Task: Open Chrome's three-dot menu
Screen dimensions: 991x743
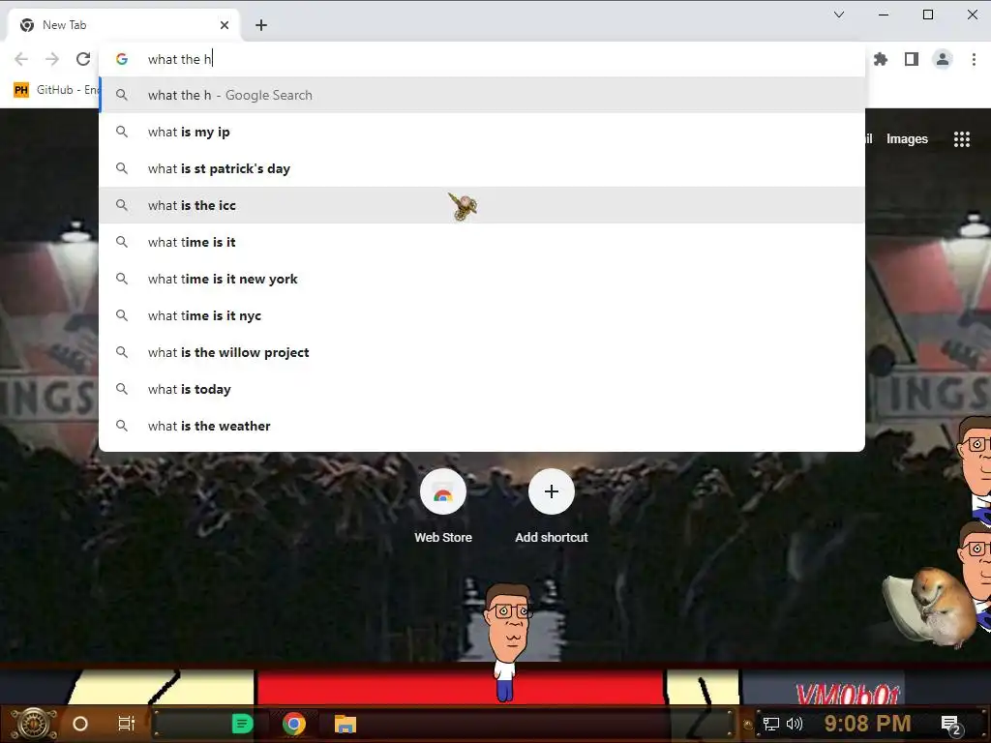Action: (x=974, y=59)
